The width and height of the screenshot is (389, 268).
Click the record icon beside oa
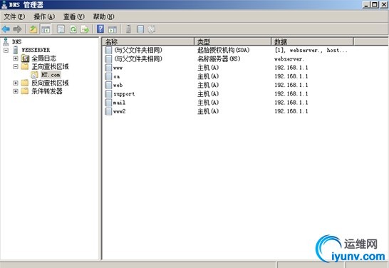108,76
